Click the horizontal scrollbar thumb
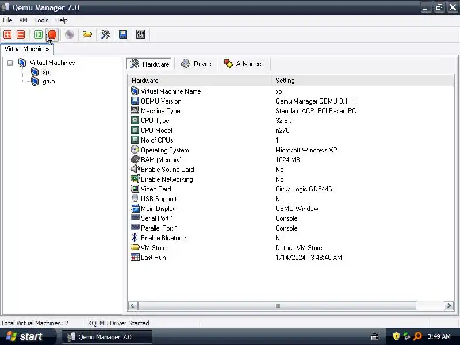 (278, 306)
